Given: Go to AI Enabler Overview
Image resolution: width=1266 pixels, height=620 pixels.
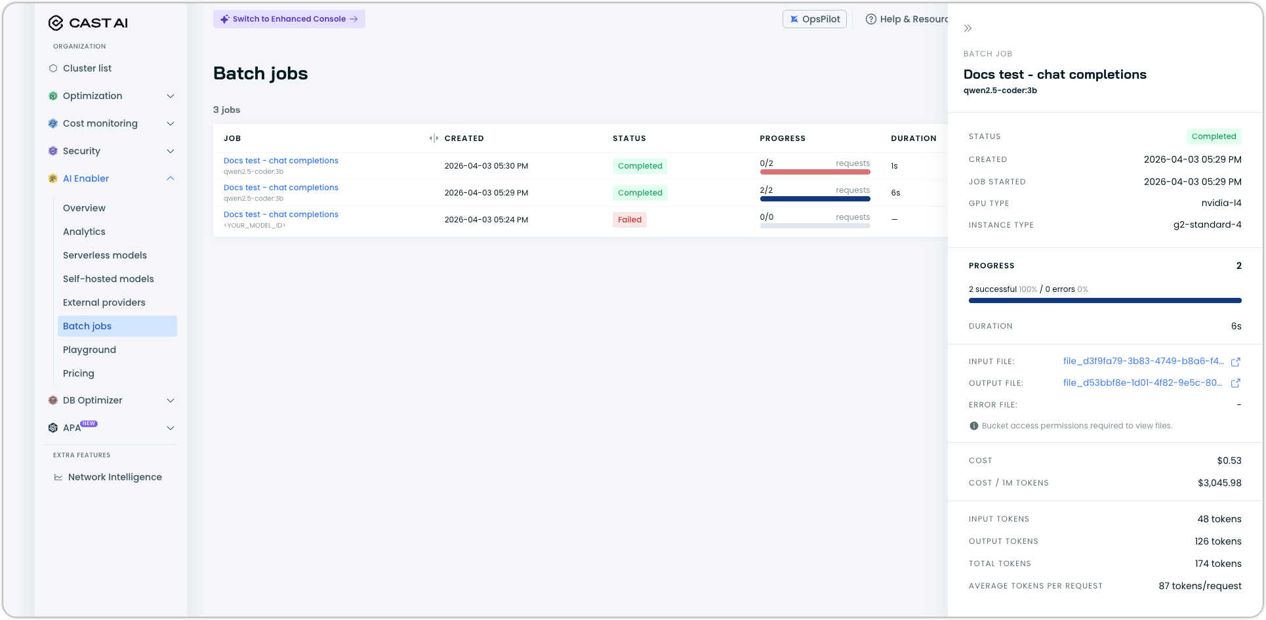Looking at the screenshot, I should (x=84, y=208).
